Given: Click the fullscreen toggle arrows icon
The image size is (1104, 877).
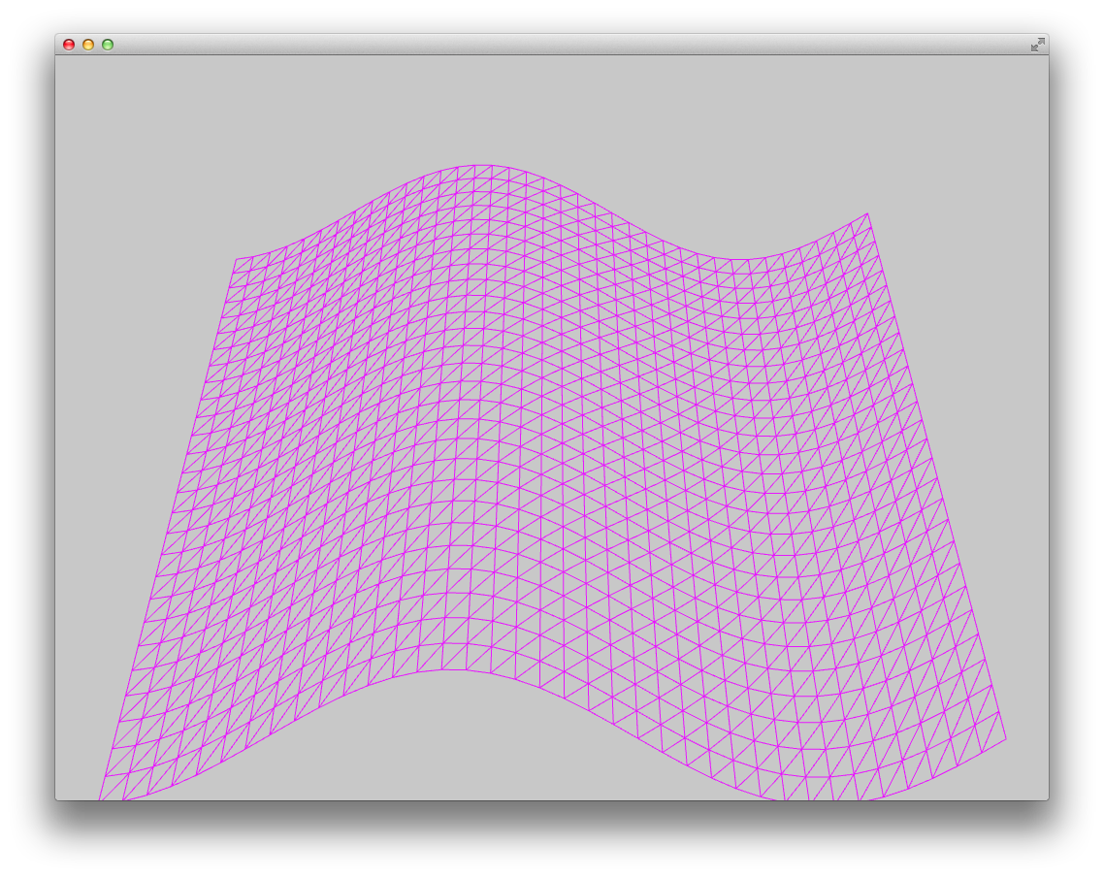Looking at the screenshot, I should pos(1037,44).
